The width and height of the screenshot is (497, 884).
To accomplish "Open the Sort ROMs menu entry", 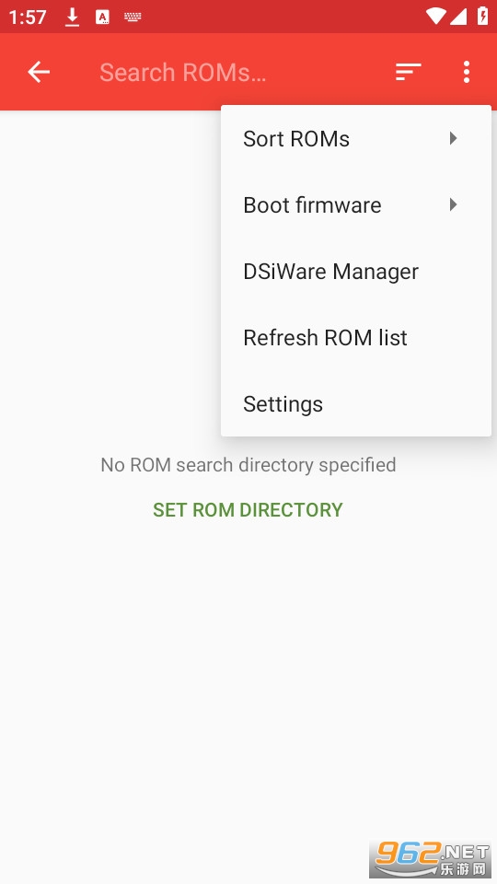I will (356, 139).
